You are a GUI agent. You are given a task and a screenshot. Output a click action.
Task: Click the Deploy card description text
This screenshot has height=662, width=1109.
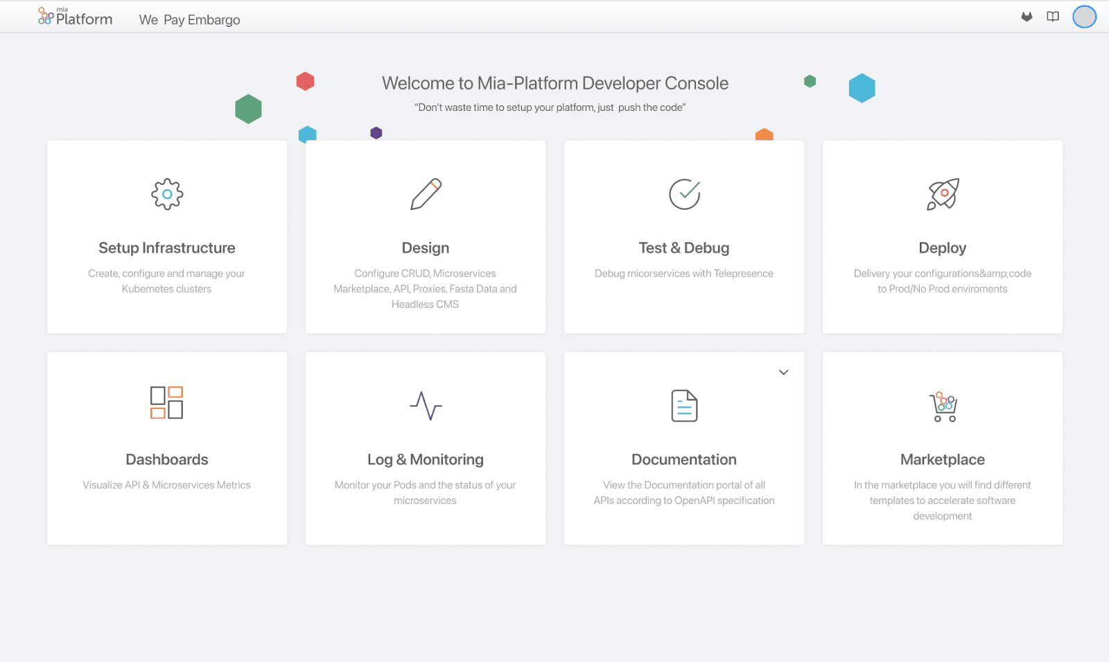click(942, 281)
